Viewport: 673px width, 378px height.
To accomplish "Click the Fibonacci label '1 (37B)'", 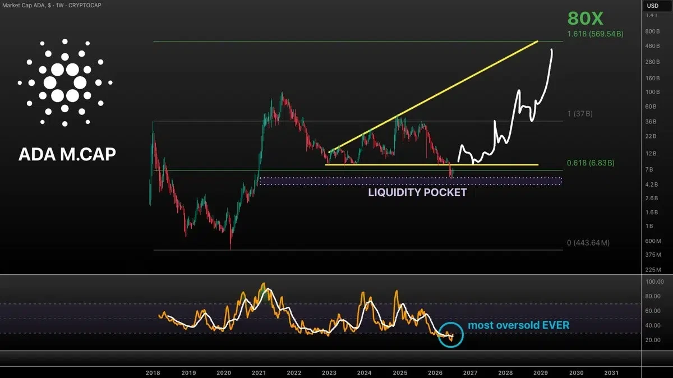I will pyautogui.click(x=580, y=113).
